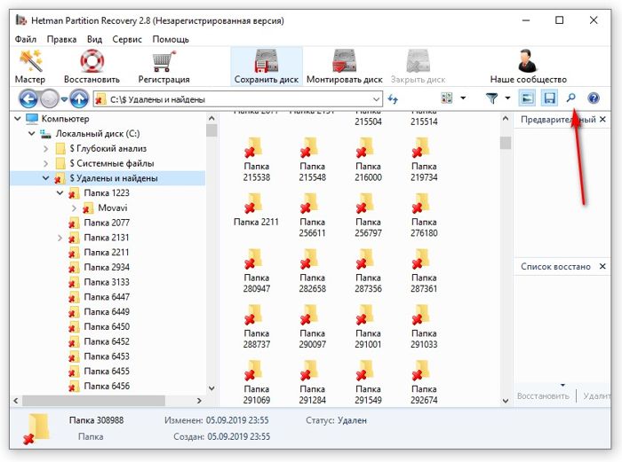Viewport: 622px width, 462px height.
Task: Open the Правка menu
Action: pyautogui.click(x=61, y=39)
